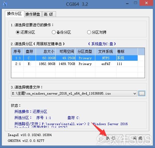155x148 pixels.
Task: Click the 关闭 button
Action: click(x=138, y=138)
